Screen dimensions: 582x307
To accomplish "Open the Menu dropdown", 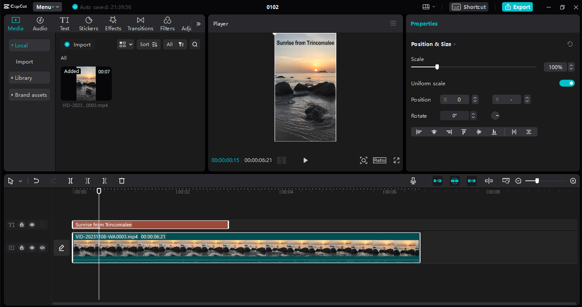I will 47,7.
